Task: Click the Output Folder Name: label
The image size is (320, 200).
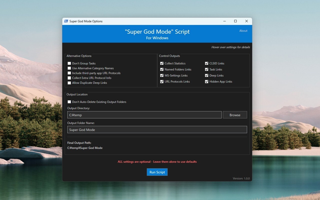Action: click(x=81, y=123)
